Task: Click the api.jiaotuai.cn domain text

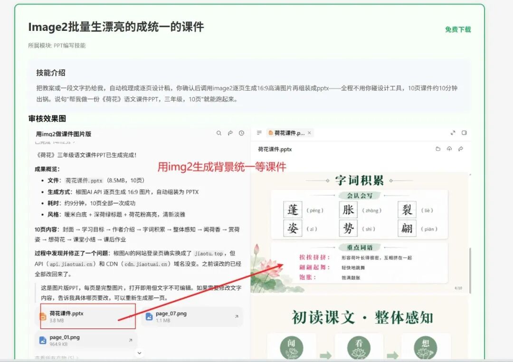Action: [71, 264]
